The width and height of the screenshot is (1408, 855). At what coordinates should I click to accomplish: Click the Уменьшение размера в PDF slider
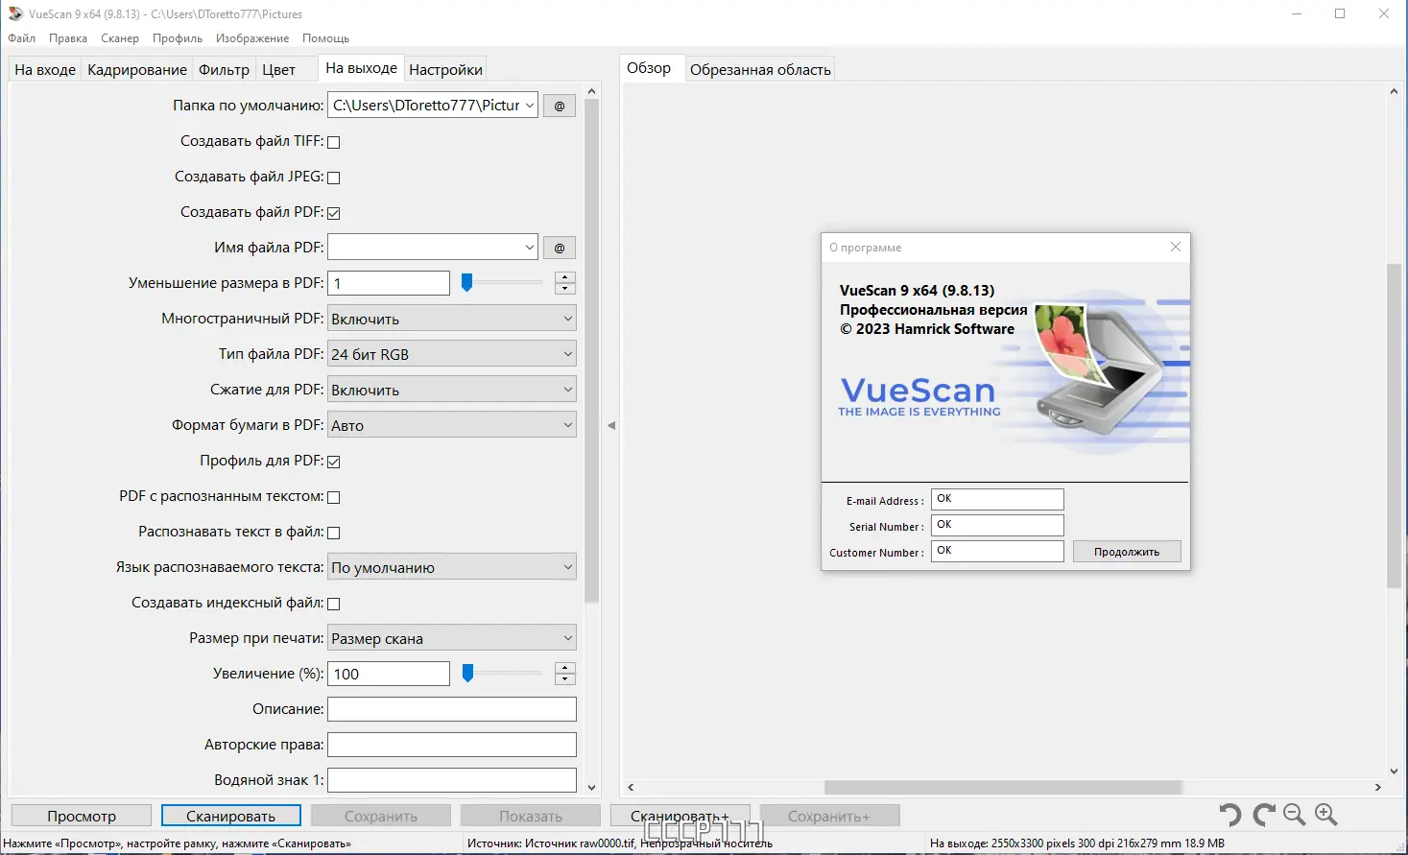(501, 283)
